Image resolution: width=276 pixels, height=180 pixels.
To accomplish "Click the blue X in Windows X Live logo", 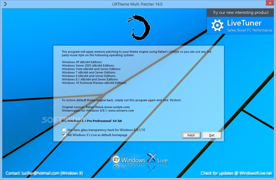I will [152, 157].
